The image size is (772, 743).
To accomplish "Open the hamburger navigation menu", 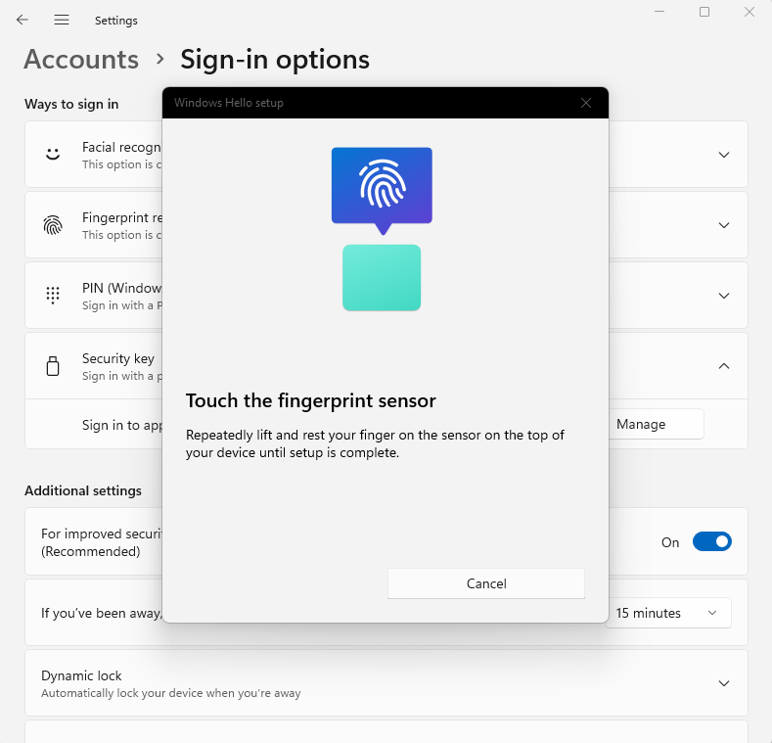I will (62, 20).
